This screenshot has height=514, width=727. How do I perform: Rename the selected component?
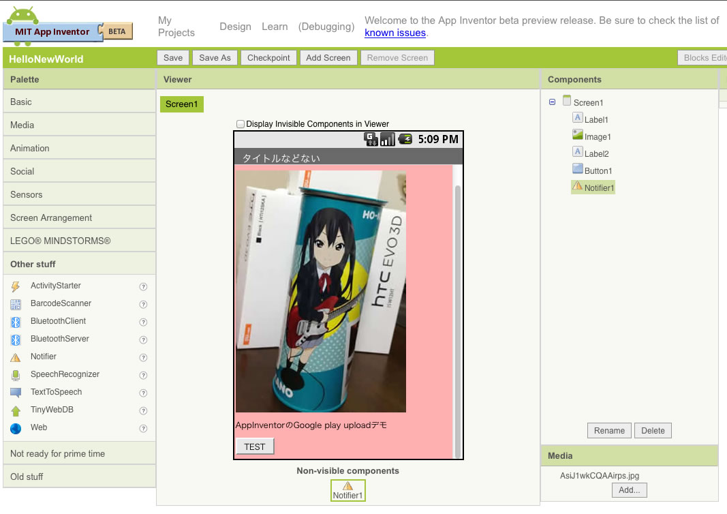coord(609,431)
